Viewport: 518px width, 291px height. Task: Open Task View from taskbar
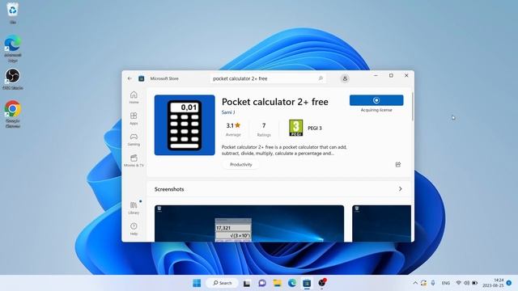point(247,283)
